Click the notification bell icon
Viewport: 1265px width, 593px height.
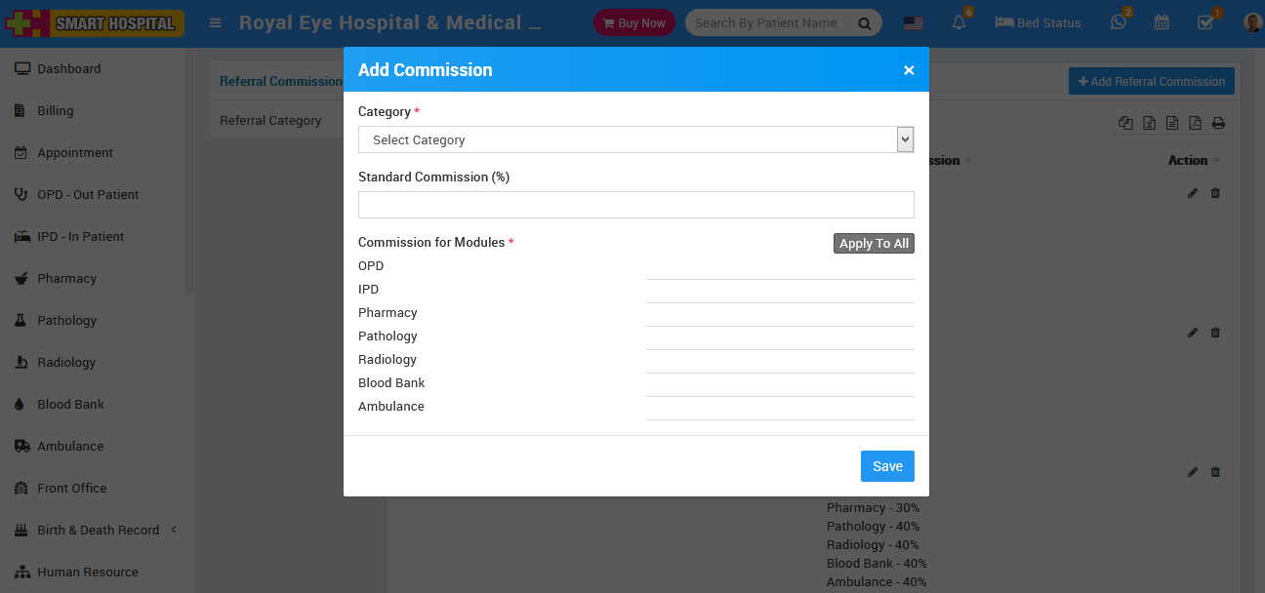click(x=959, y=22)
